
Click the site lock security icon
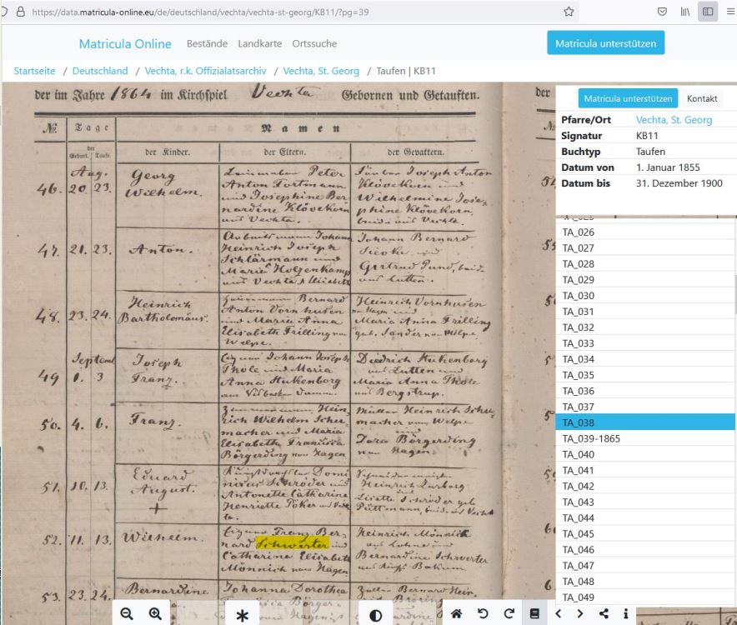pyautogui.click(x=21, y=12)
